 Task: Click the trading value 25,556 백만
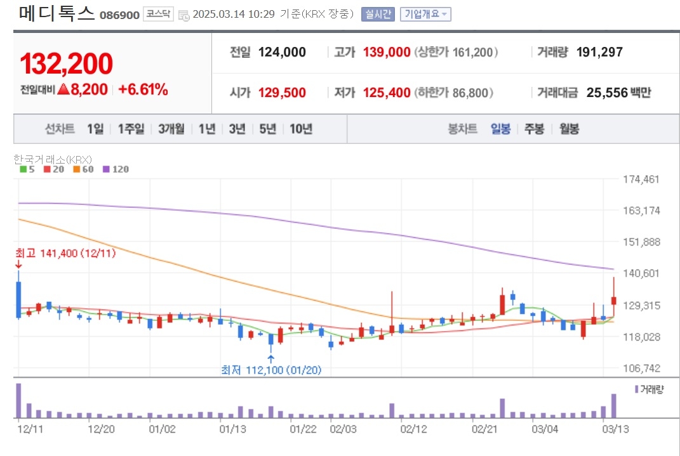click(x=618, y=93)
